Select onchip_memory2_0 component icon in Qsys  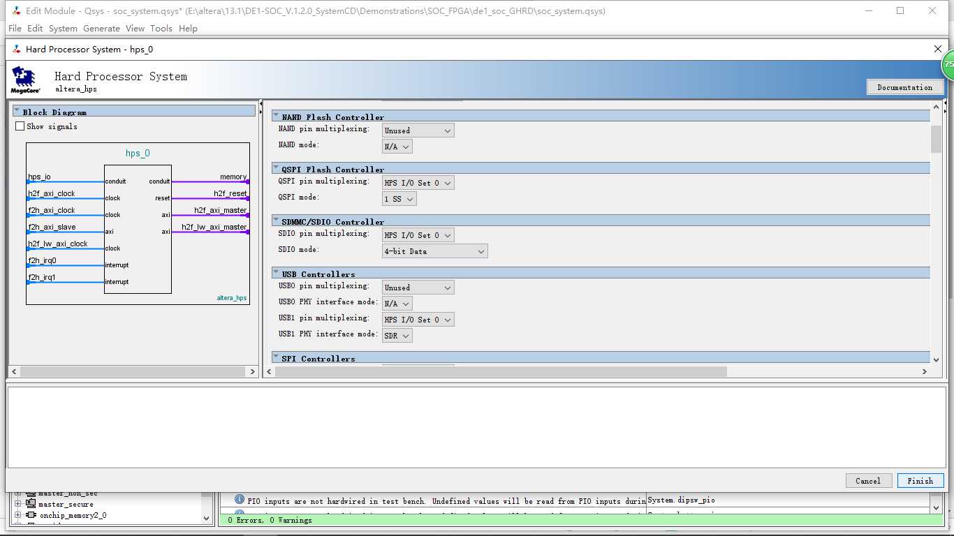31,515
